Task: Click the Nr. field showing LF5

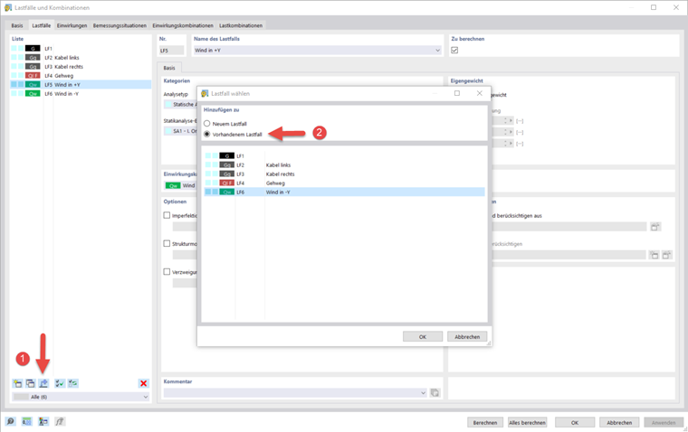Action: pos(172,51)
